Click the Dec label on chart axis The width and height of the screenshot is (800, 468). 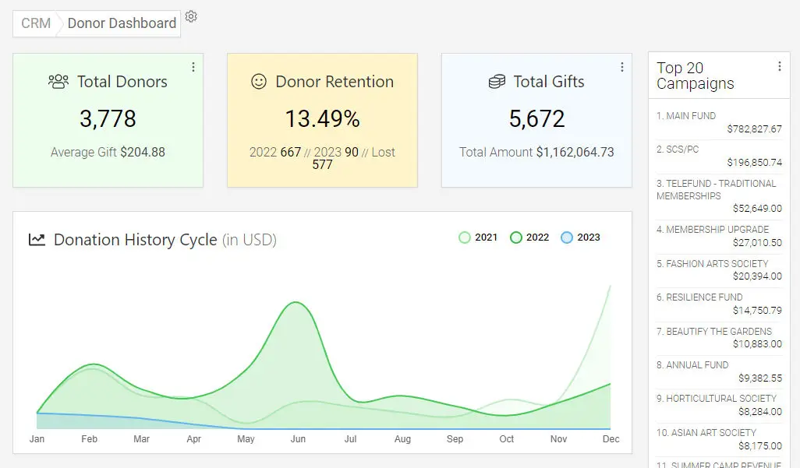pyautogui.click(x=611, y=439)
